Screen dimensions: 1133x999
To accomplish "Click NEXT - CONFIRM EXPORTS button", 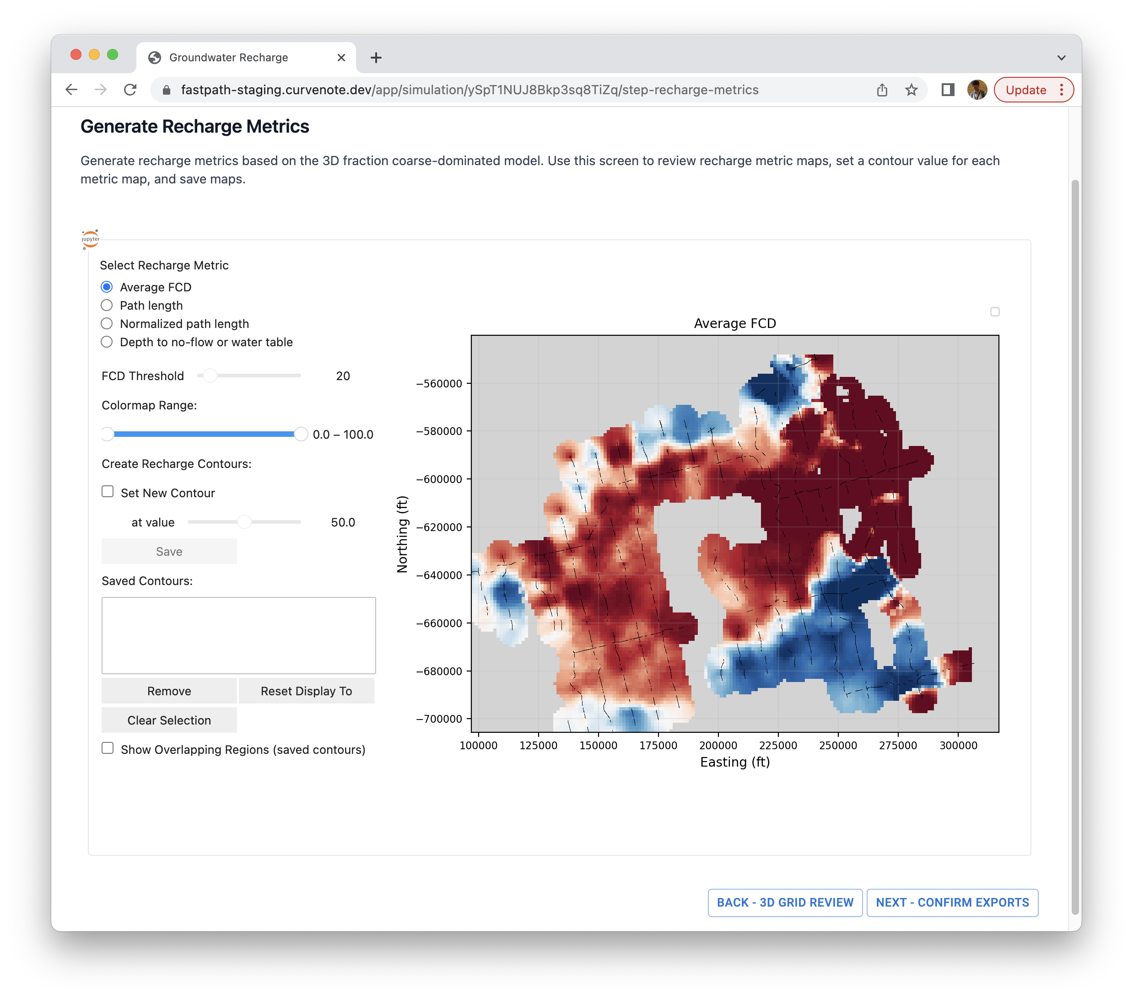I will [x=952, y=902].
